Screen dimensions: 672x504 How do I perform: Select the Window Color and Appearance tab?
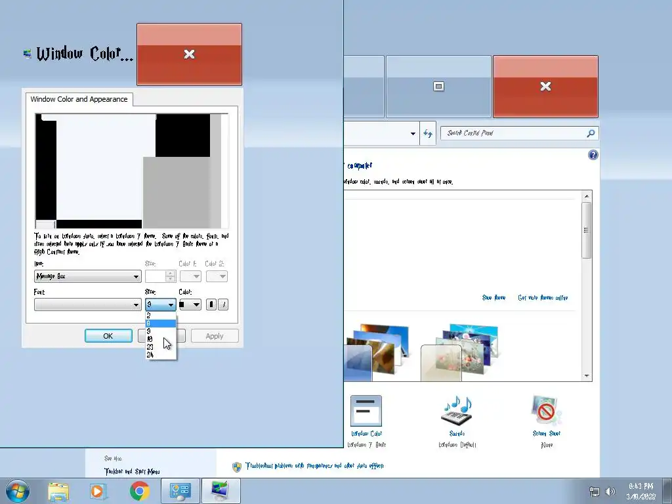79,99
